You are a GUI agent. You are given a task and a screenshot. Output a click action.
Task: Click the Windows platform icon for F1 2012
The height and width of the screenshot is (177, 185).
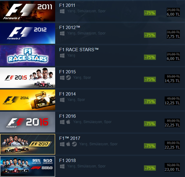pos(62,34)
